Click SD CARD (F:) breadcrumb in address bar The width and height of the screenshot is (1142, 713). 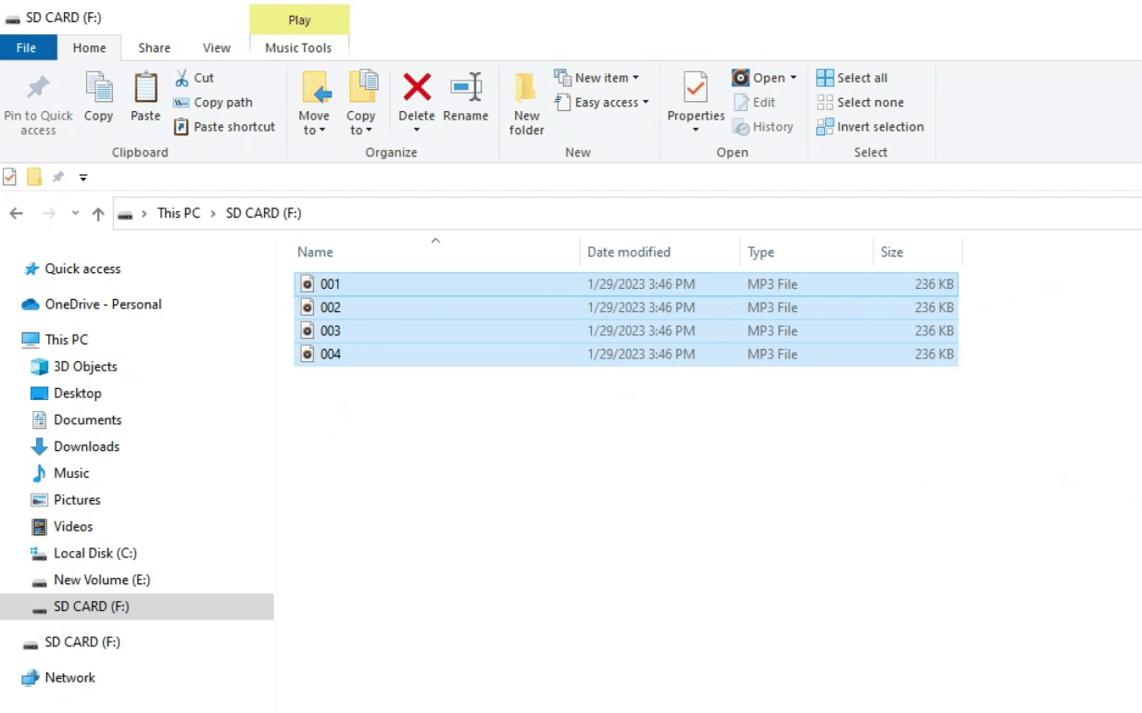point(264,213)
